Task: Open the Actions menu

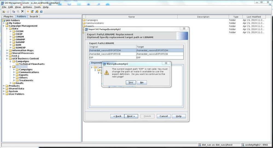Action: (x=28, y=7)
